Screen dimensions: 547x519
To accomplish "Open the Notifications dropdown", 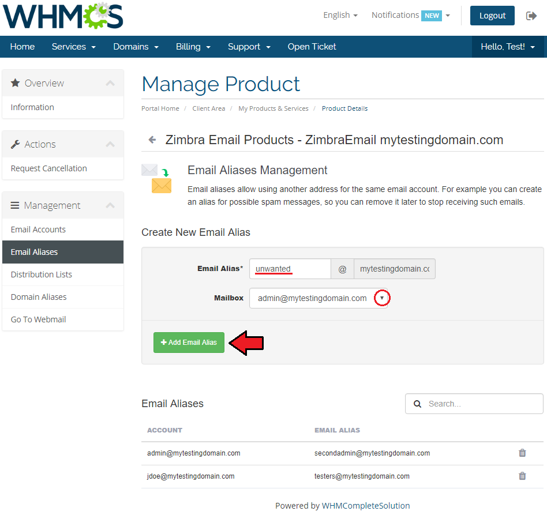I will [x=411, y=16].
